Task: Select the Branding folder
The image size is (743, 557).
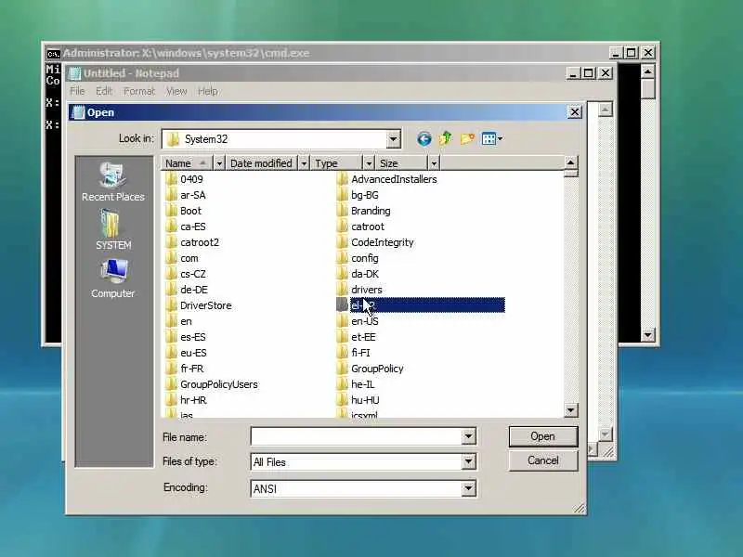Action: [x=364, y=211]
